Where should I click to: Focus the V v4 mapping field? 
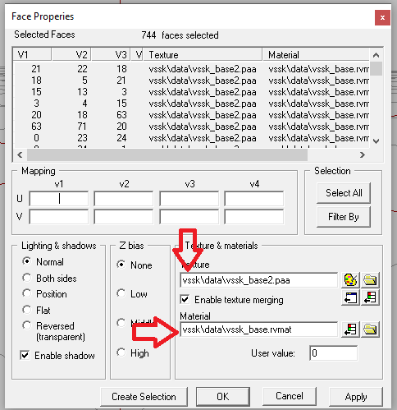coord(254,217)
